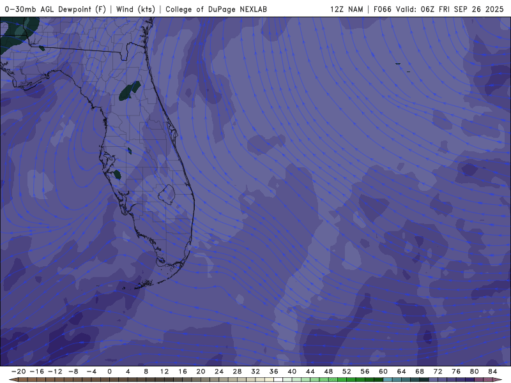Click the -4 value on the color scale
This screenshot has width=511, height=383.
[91, 372]
